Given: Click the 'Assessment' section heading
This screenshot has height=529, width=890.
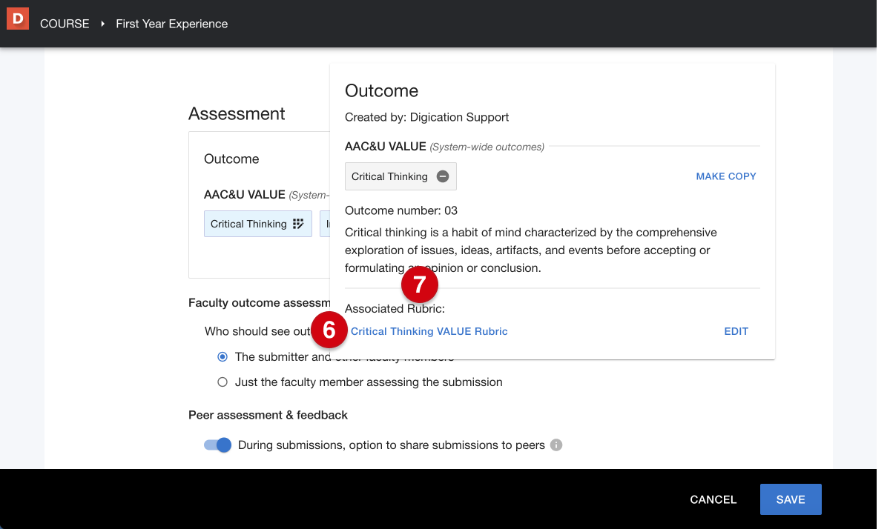Looking at the screenshot, I should (x=237, y=113).
